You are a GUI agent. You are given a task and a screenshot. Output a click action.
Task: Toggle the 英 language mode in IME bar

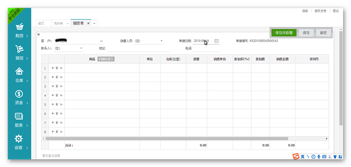click(x=303, y=156)
